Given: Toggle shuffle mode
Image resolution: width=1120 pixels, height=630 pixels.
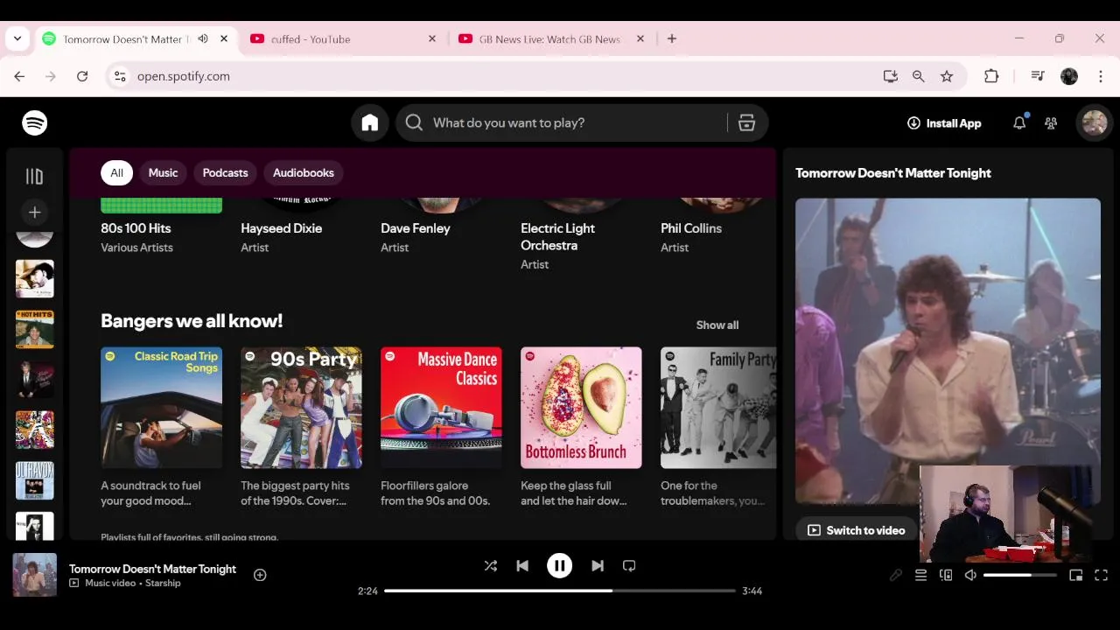Looking at the screenshot, I should tap(491, 566).
